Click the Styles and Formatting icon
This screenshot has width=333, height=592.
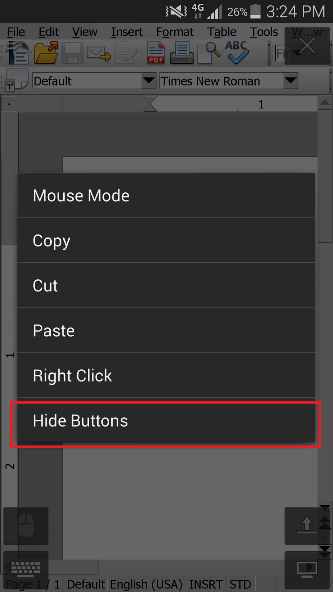pos(16,80)
